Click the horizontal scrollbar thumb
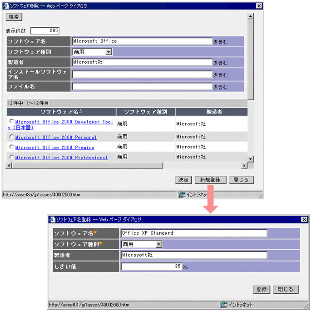The height and width of the screenshot is (311, 311). pyautogui.click(x=87, y=165)
